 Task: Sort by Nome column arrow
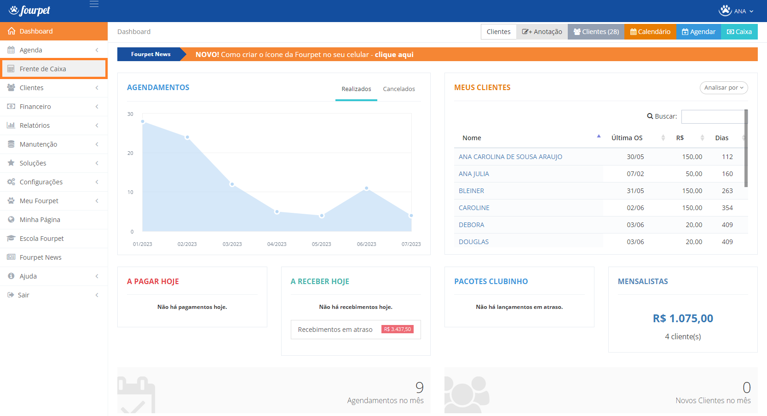[x=599, y=137]
